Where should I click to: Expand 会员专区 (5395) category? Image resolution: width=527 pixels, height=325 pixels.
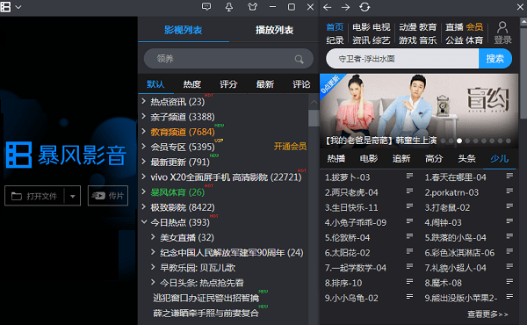pyautogui.click(x=143, y=147)
